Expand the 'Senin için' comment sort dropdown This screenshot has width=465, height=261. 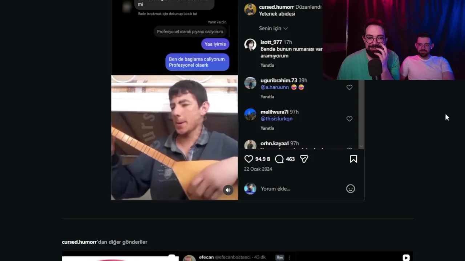[273, 28]
